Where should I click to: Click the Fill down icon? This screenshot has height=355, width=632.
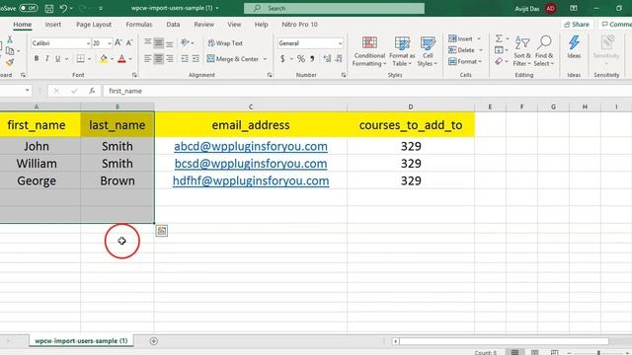(x=499, y=50)
